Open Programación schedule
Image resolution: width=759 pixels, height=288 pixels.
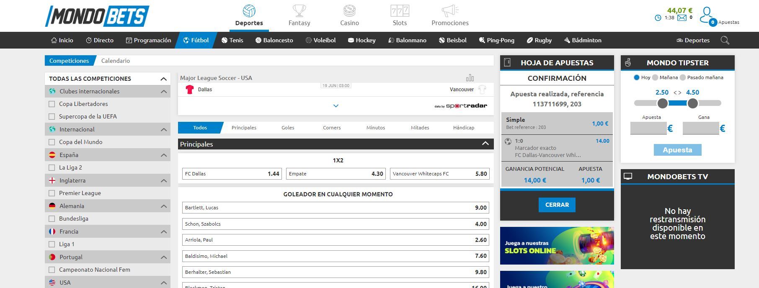pyautogui.click(x=149, y=40)
